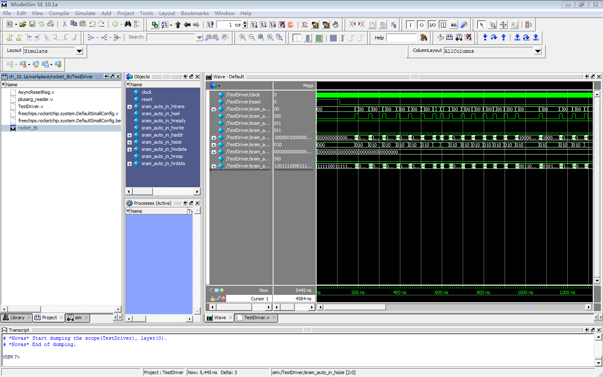Click the New file icon
603x377 pixels.
9,24
